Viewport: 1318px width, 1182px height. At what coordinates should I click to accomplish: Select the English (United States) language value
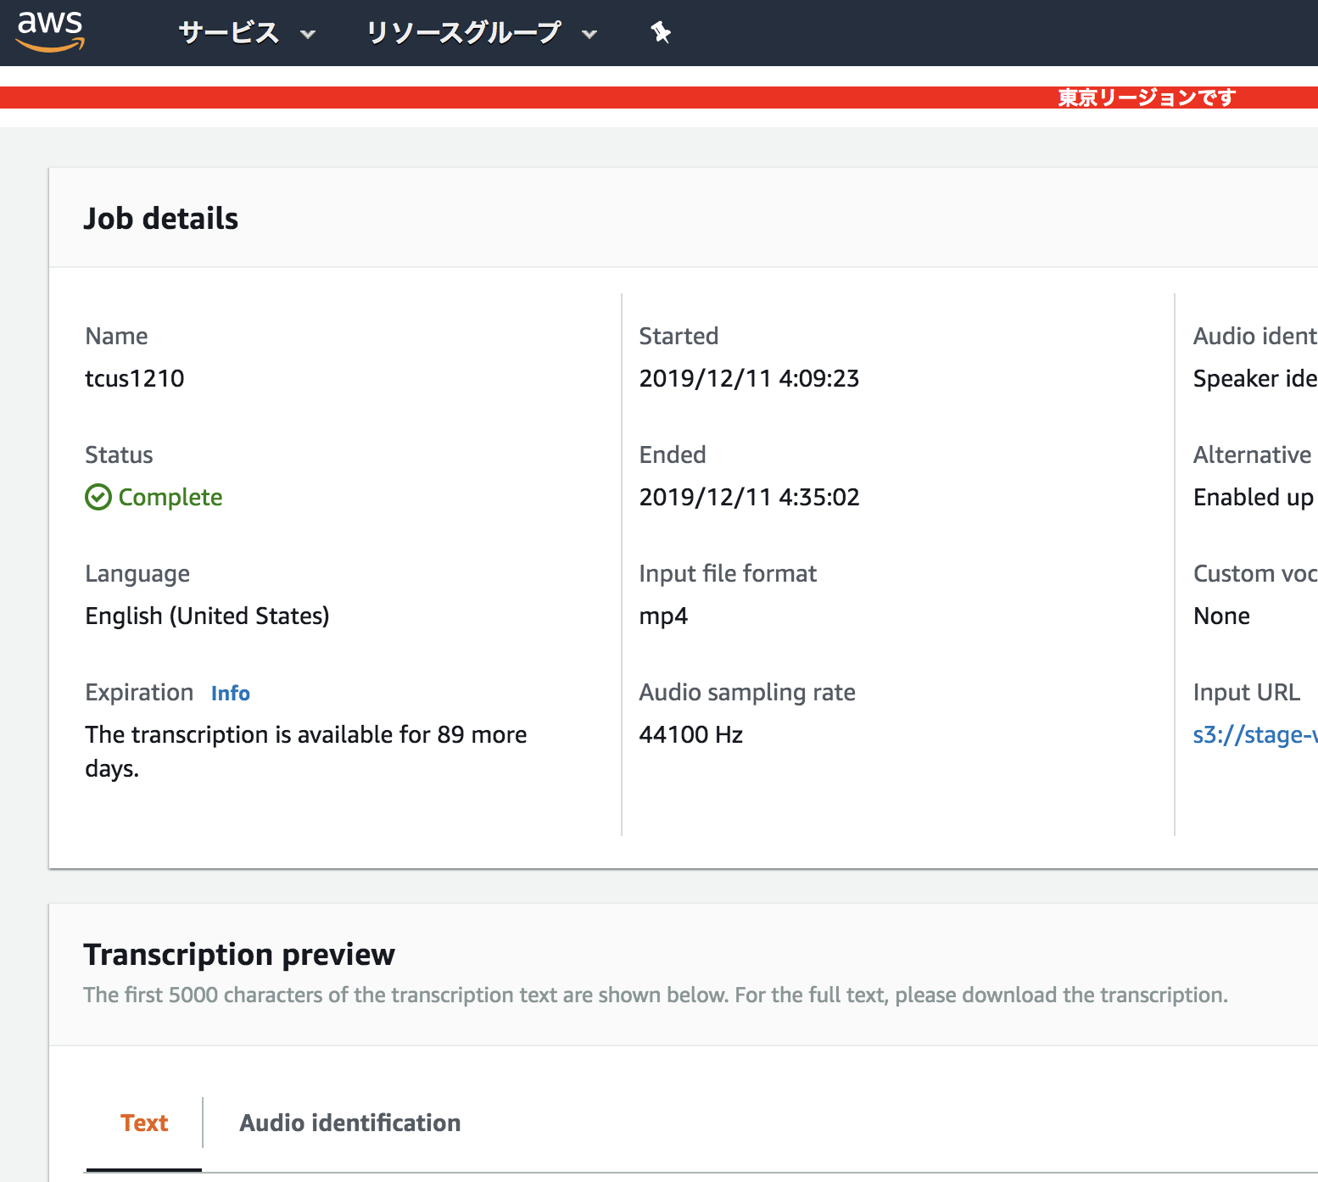coord(207,616)
